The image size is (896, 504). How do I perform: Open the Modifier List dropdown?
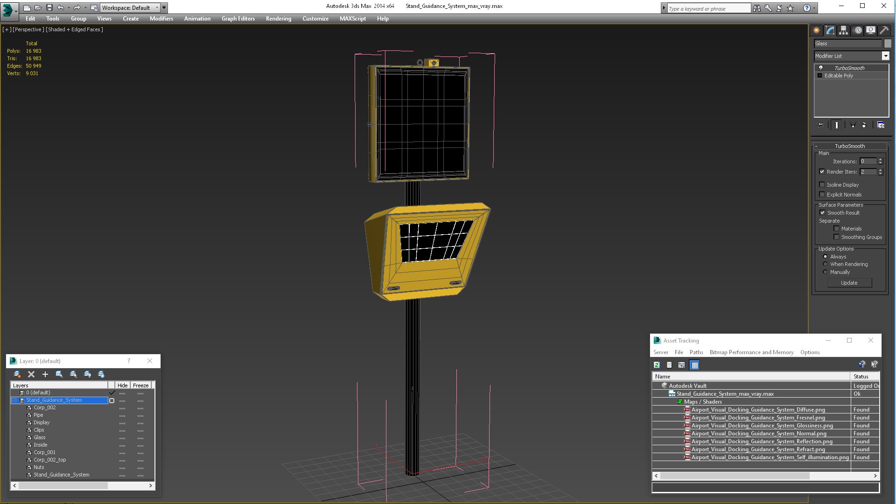(x=885, y=56)
